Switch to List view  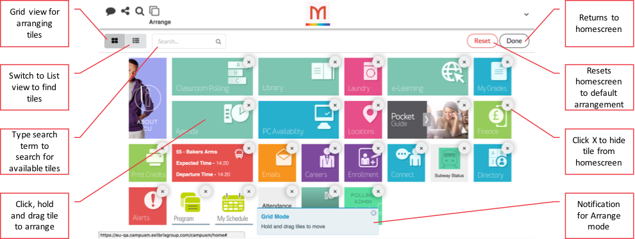[x=136, y=41]
